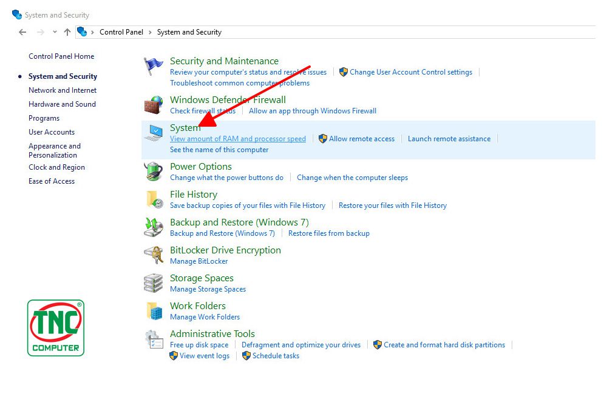Click View amount of RAM and processor speed
607x394 pixels.
[x=238, y=139]
